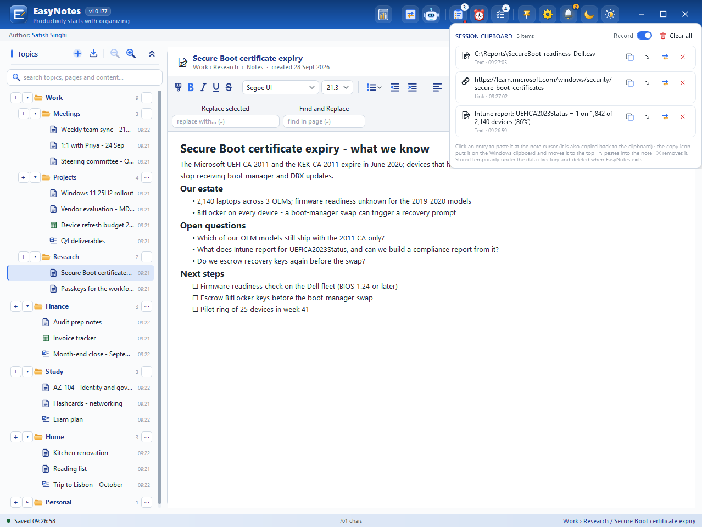Focus the search topics, pages and content field
702x527 pixels.
coord(85,77)
